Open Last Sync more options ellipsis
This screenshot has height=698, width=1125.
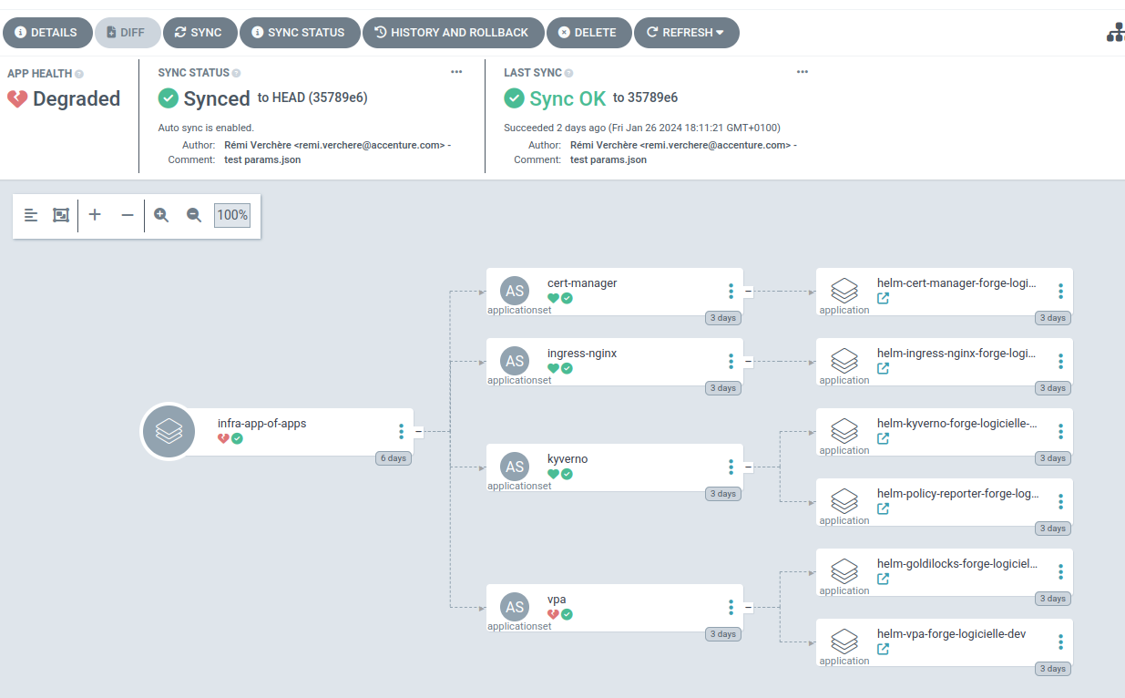tap(802, 72)
